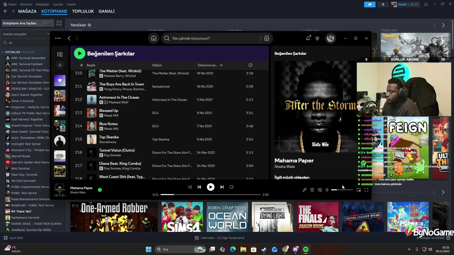Open Yenilikler settings gear

coord(89,25)
